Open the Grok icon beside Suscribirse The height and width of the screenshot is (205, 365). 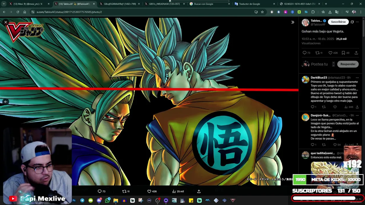point(352,22)
